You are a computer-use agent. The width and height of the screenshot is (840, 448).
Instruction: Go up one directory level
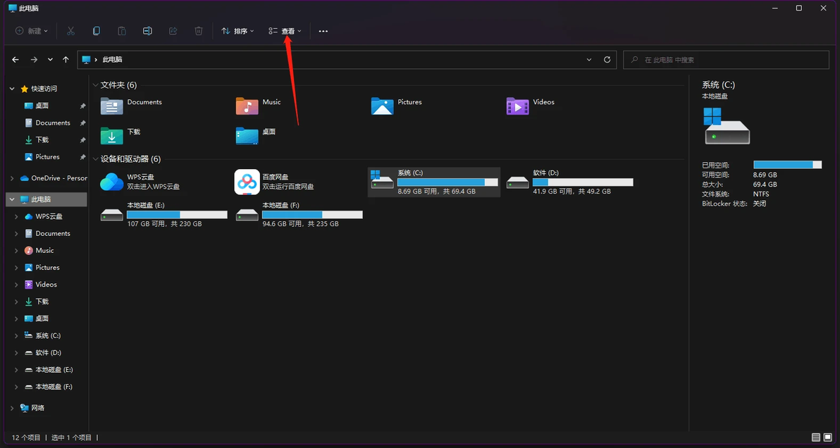pyautogui.click(x=66, y=59)
